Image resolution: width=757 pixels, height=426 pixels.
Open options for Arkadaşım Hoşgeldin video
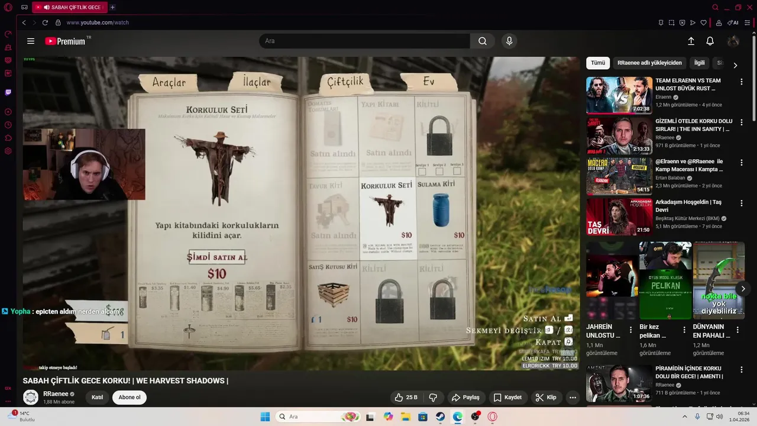(x=741, y=202)
